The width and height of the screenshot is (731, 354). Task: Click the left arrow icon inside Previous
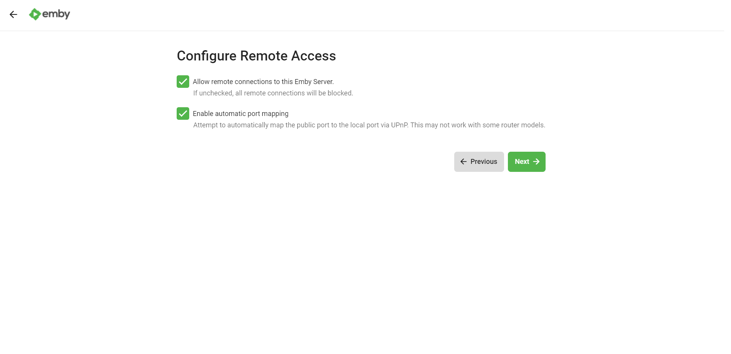click(x=463, y=162)
